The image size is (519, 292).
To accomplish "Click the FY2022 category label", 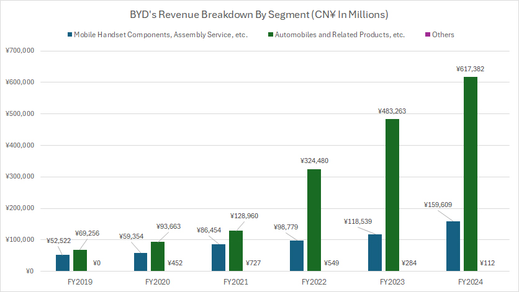I will tap(314, 282).
